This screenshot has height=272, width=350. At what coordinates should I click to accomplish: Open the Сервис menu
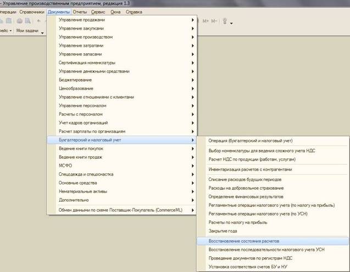point(98,12)
